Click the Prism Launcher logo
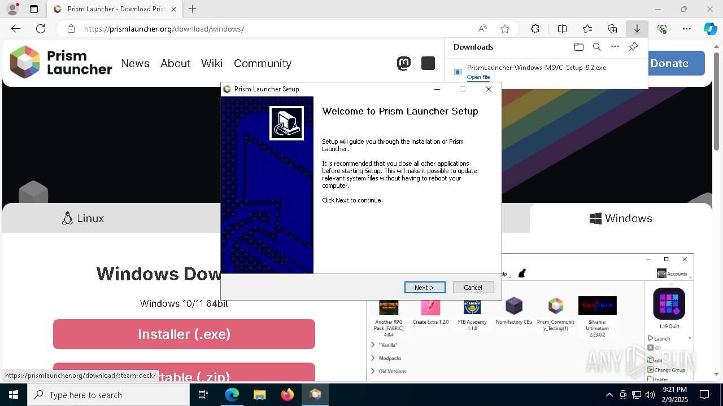 pos(61,63)
